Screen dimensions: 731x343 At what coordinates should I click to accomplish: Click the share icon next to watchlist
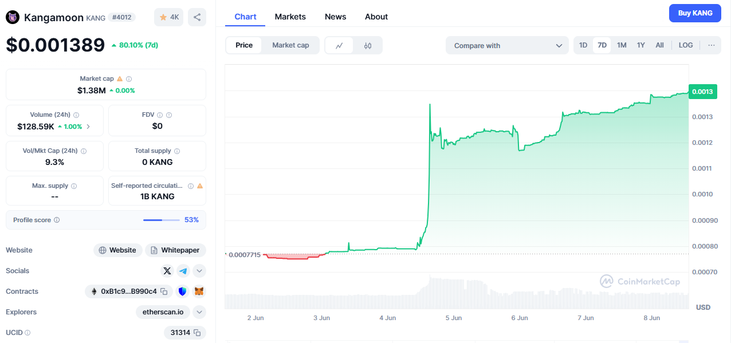tap(197, 17)
